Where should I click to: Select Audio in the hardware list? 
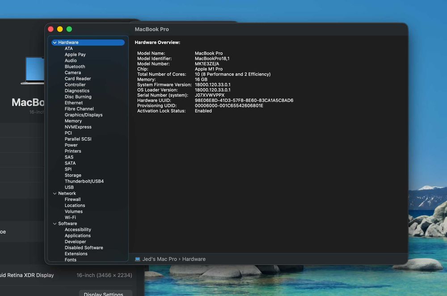[x=71, y=60]
